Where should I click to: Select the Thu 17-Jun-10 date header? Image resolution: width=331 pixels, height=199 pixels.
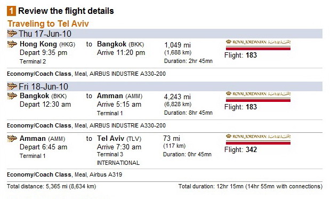(45, 34)
